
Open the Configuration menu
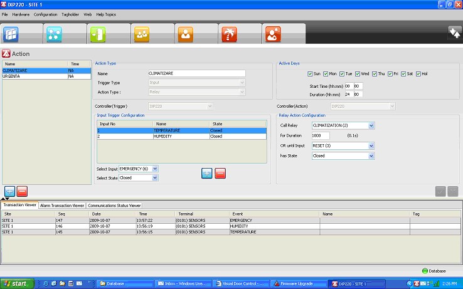pos(45,14)
